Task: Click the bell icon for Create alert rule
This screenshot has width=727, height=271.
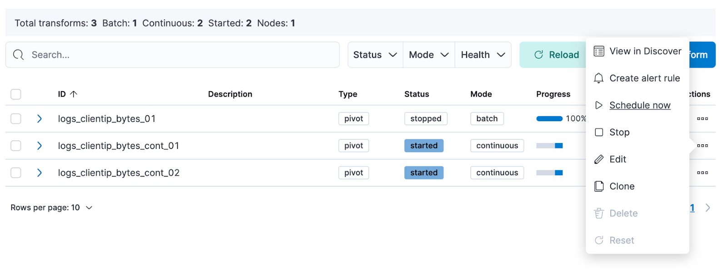Action: pos(599,78)
